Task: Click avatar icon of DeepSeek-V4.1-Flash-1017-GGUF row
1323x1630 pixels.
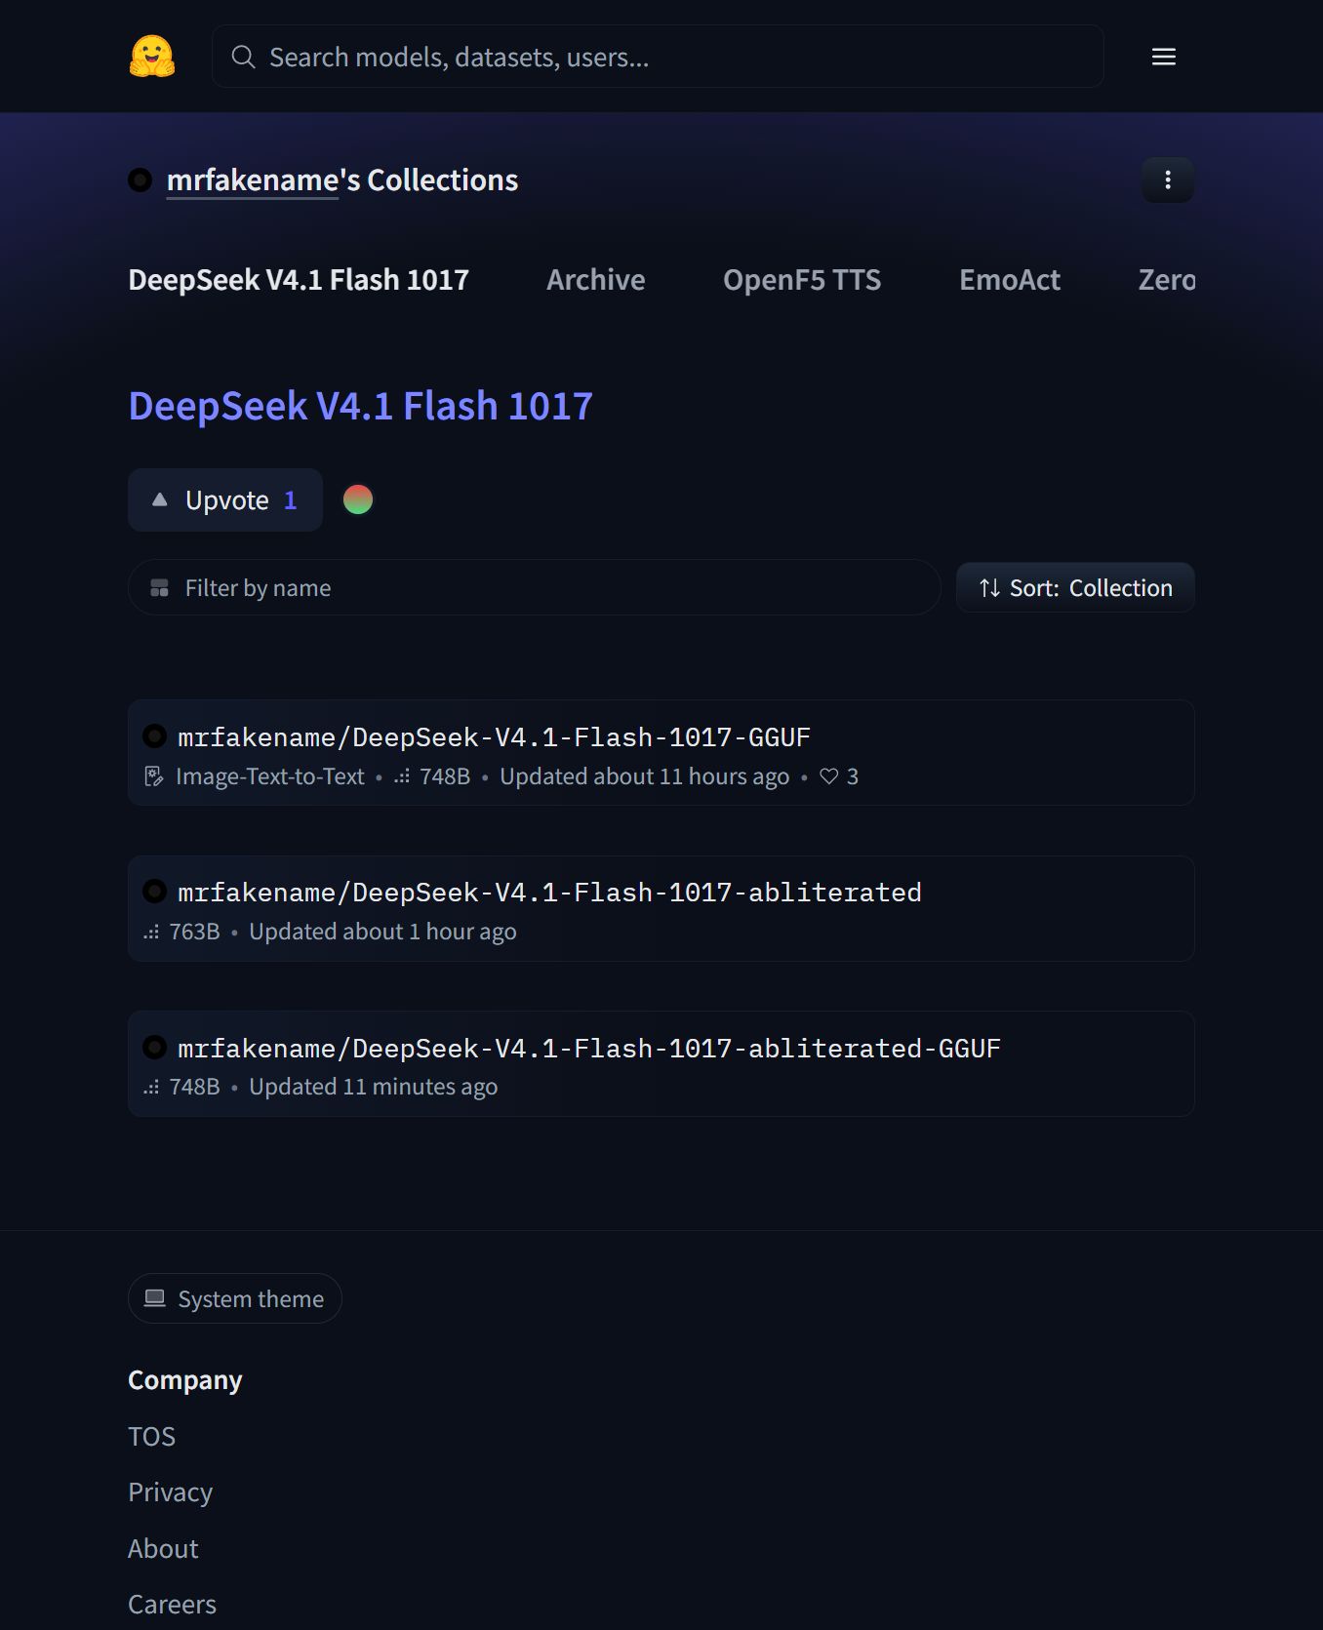Action: coord(154,735)
